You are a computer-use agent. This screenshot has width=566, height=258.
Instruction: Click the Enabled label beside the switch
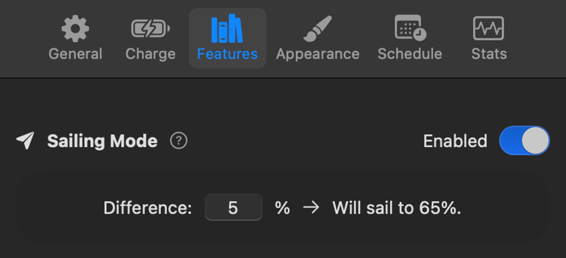click(x=455, y=141)
